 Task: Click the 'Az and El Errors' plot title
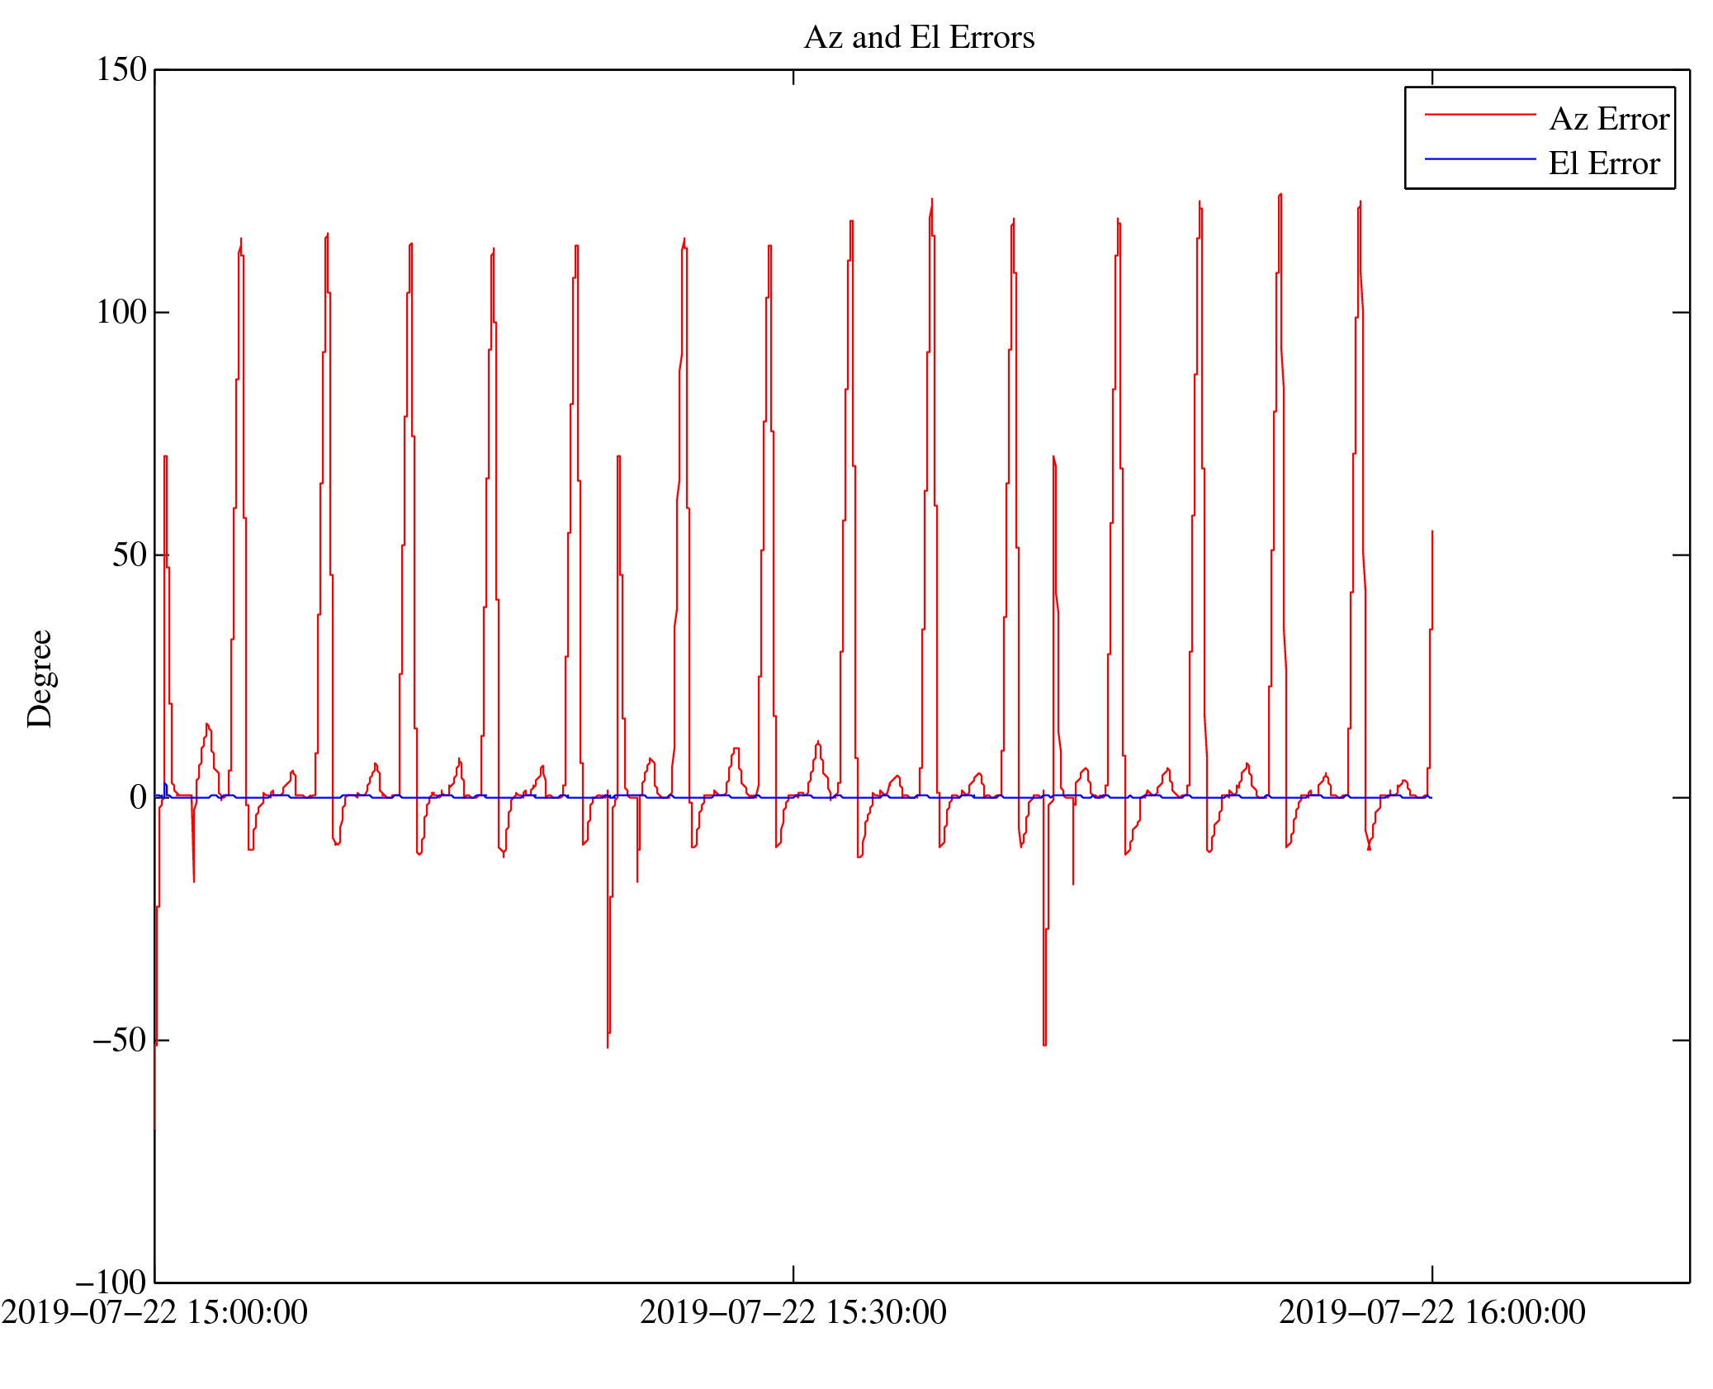click(918, 38)
